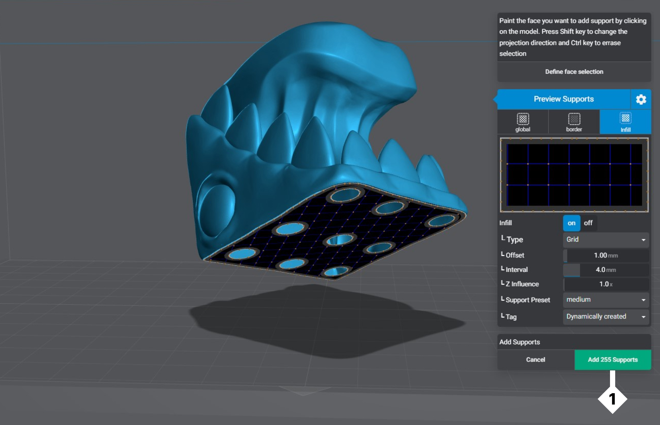Click the dropdown arrow of Type field
Image resolution: width=660 pixels, height=425 pixels.
pyautogui.click(x=643, y=240)
